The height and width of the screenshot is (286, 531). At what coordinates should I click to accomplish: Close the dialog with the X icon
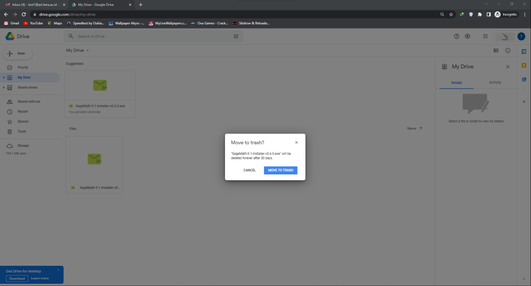coord(297,142)
